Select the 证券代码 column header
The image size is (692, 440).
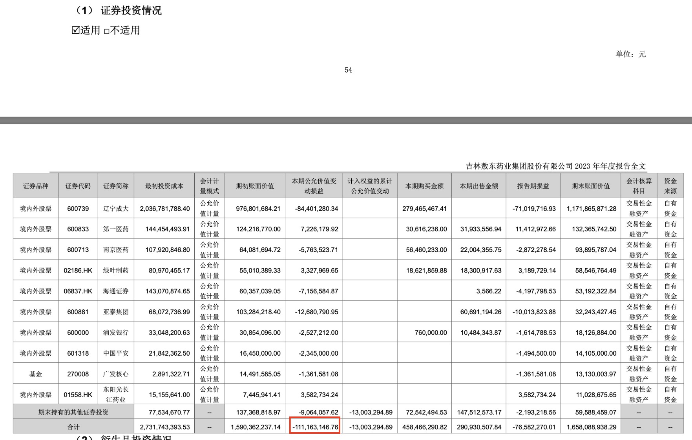78,186
